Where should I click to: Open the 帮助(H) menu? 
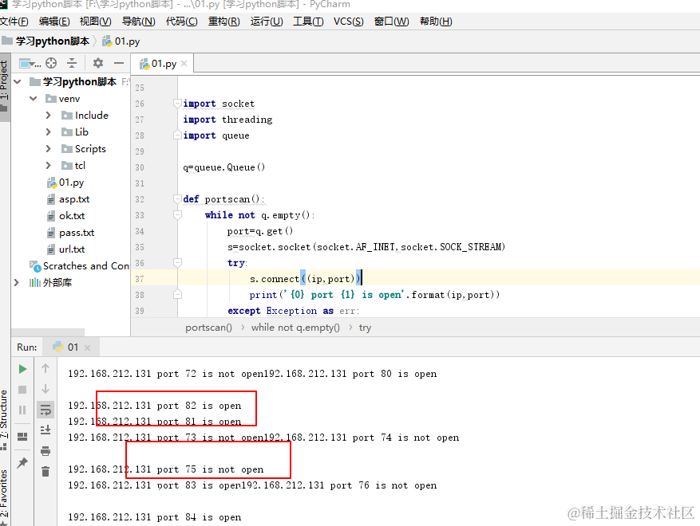coord(436,22)
